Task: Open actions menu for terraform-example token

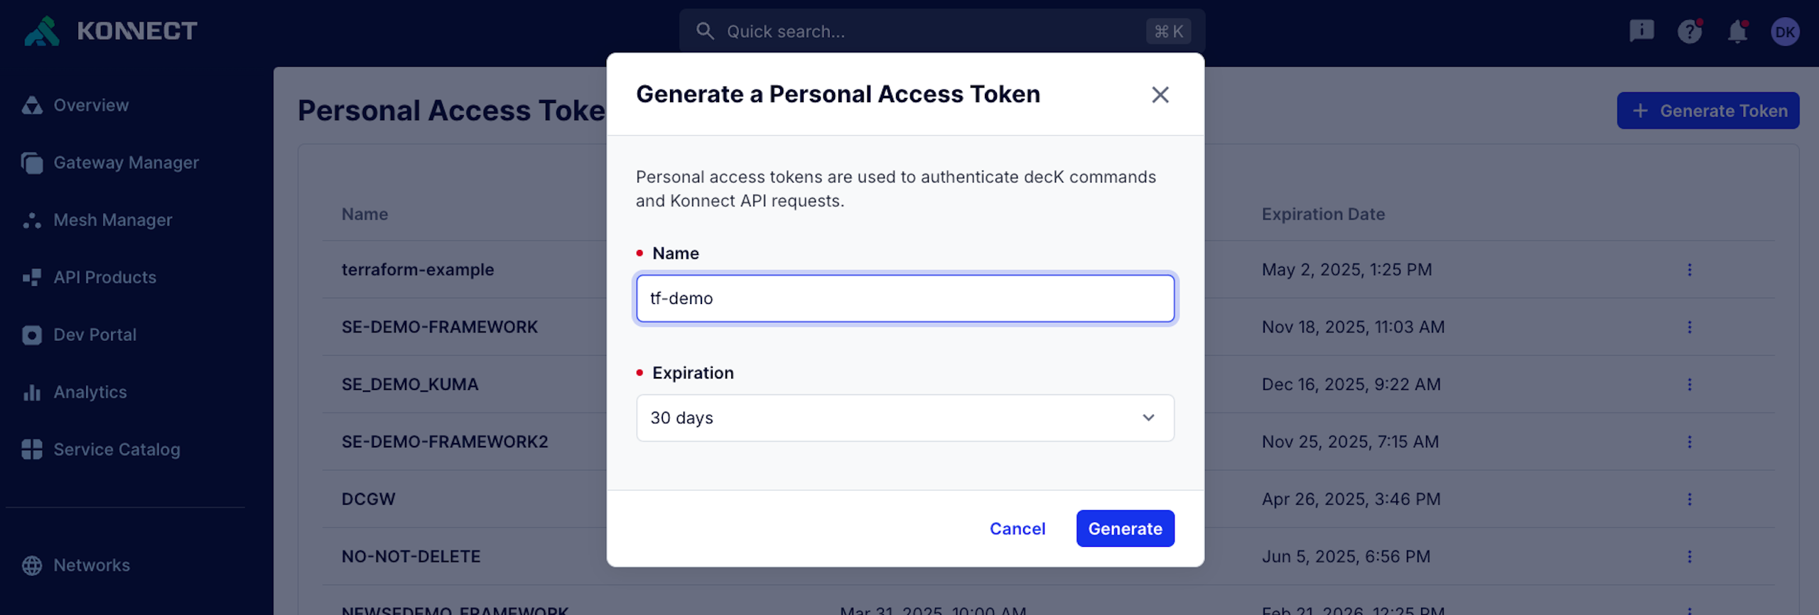Action: tap(1689, 270)
